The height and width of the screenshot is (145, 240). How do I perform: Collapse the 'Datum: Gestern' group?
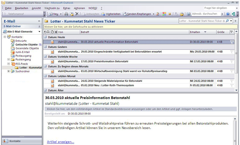(45, 47)
